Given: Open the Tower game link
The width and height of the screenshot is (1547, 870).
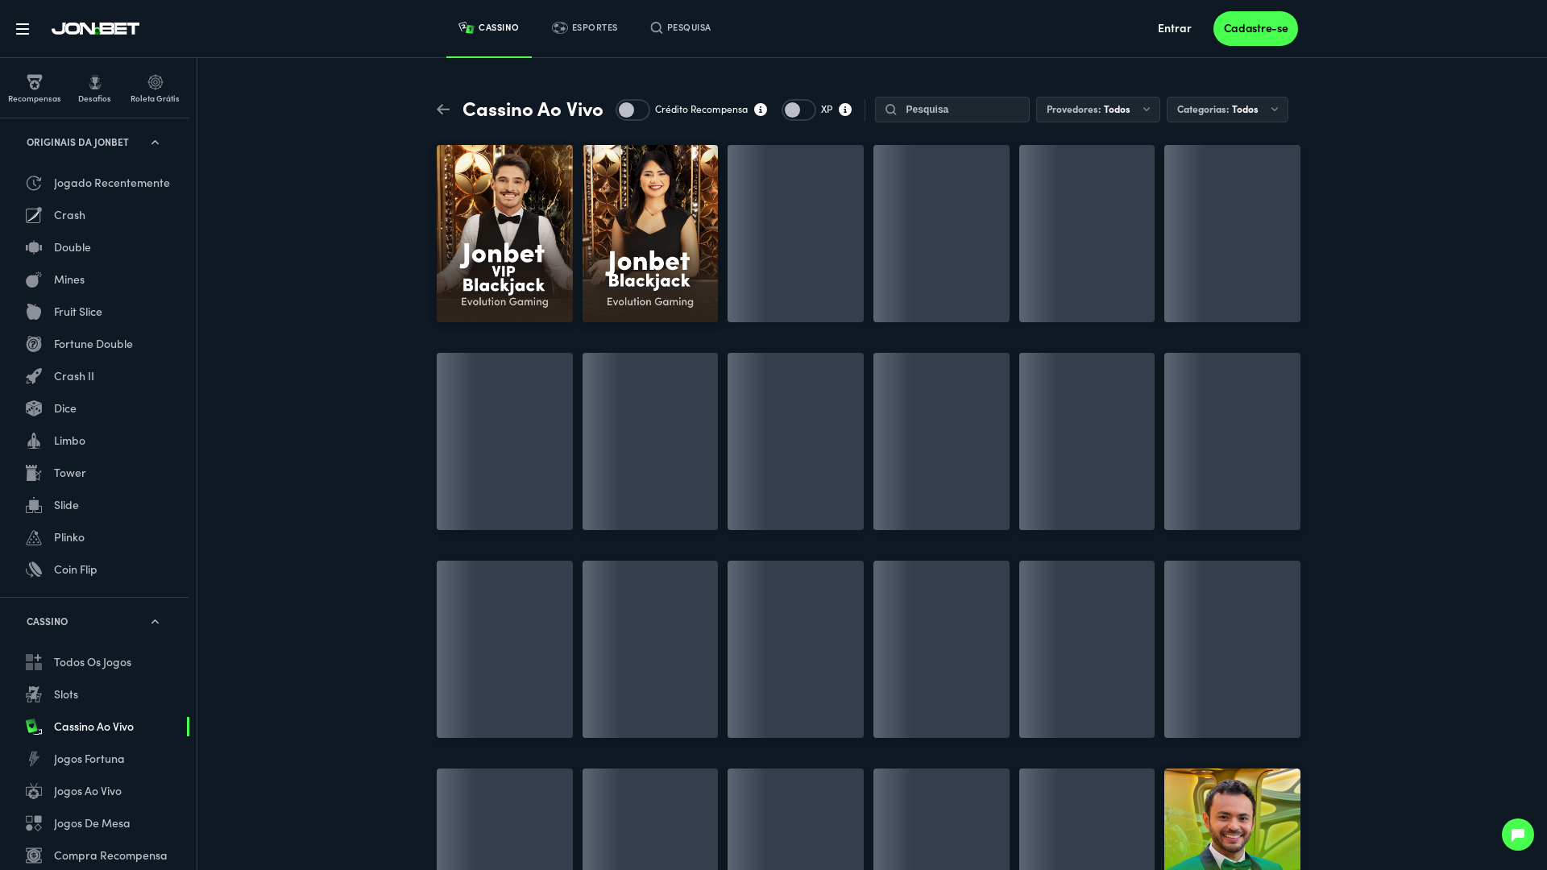Looking at the screenshot, I should pyautogui.click(x=70, y=473).
